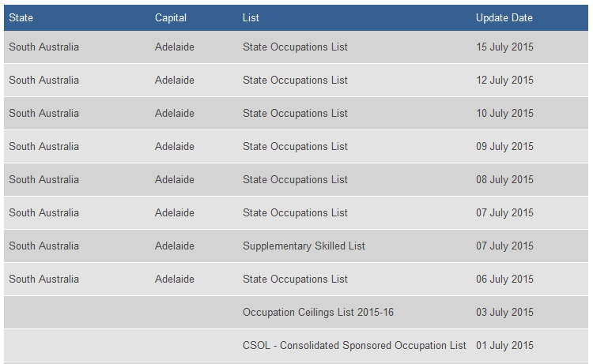Click the List column header

pos(251,17)
